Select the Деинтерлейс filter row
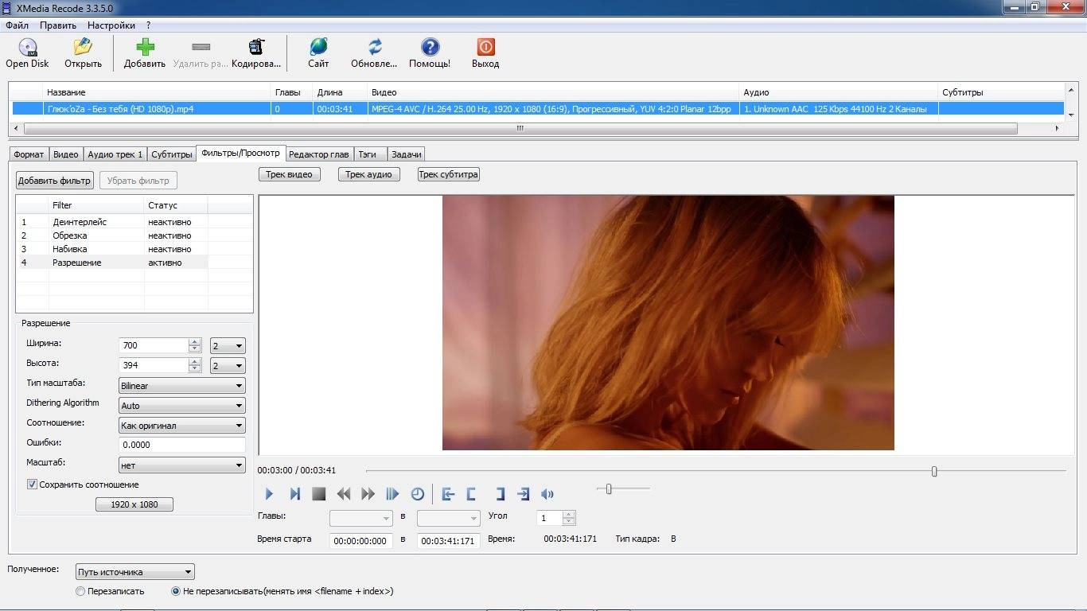 click(x=111, y=222)
